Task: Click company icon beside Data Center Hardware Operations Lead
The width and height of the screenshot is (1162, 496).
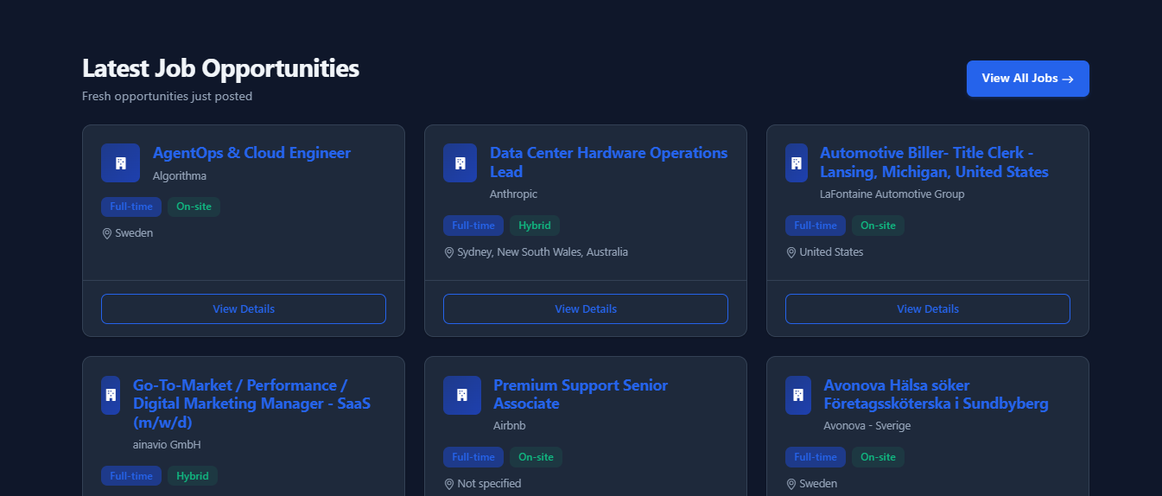Action: coord(460,162)
